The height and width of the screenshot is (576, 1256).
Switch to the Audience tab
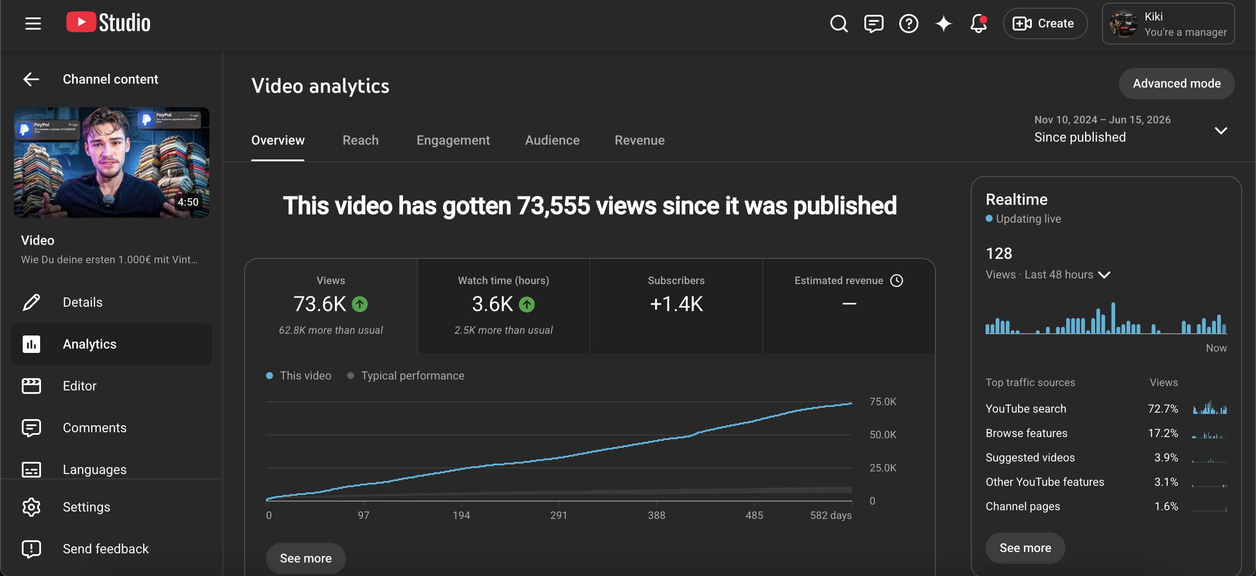[552, 140]
